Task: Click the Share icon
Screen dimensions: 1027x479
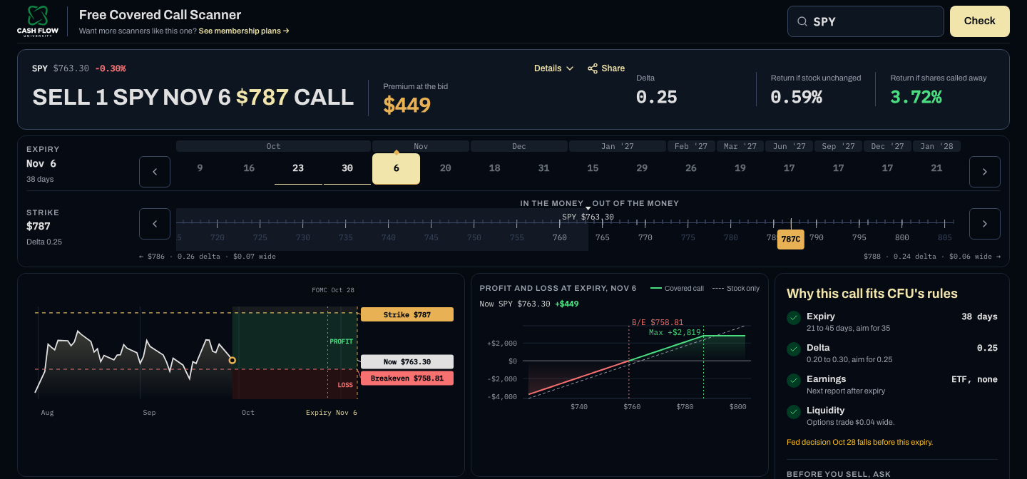Action: coord(593,68)
